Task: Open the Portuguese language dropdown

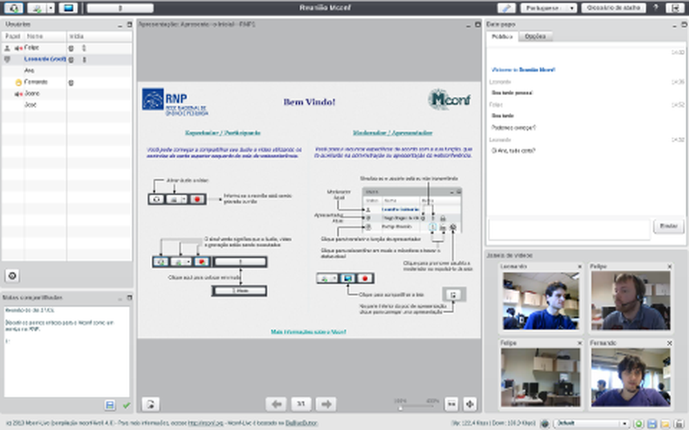Action: (x=548, y=8)
